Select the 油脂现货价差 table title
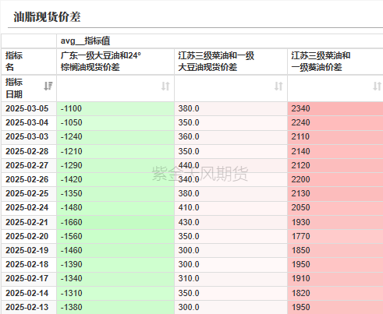 pos(47,17)
